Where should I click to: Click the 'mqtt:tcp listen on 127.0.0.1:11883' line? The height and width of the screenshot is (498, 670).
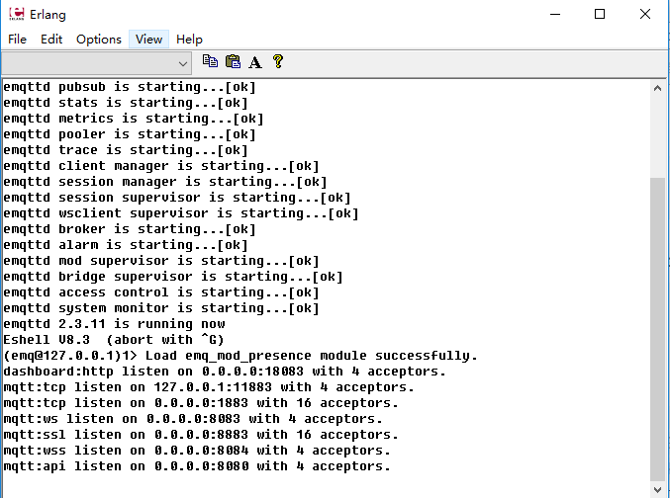(x=209, y=387)
